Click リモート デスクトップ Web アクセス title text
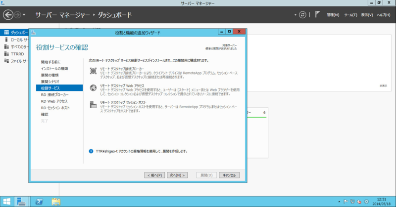The image size is (396, 207). pos(122,86)
